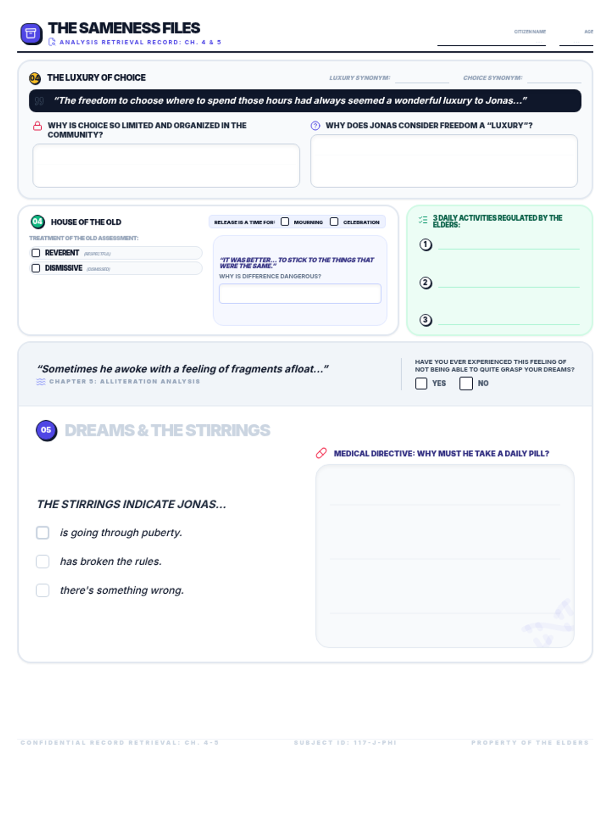This screenshot has height=814, width=610.
Task: Select "is going through puberty" checkbox
Action: [43, 533]
